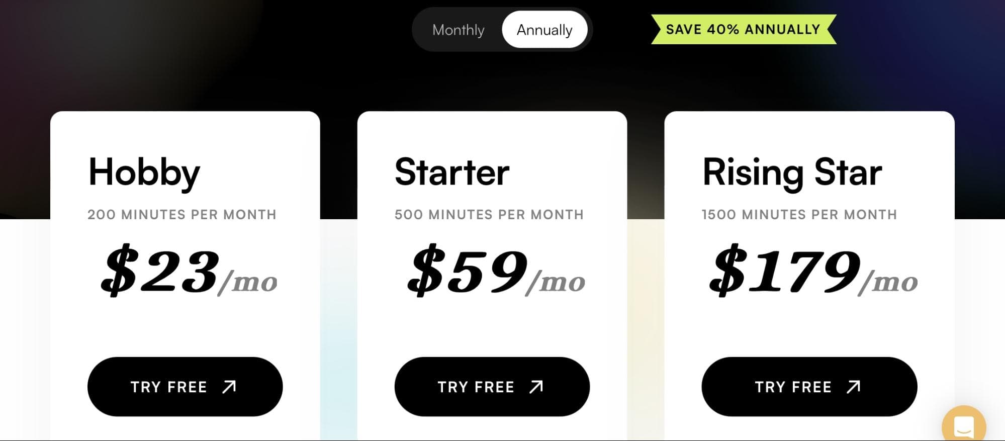1005x441 pixels.
Task: Click the 500 Minutes Per Month label
Action: click(489, 215)
